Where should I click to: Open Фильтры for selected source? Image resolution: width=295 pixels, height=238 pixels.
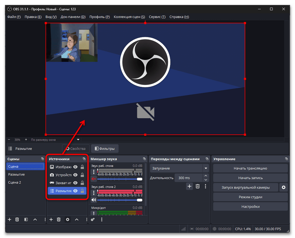(x=105, y=149)
